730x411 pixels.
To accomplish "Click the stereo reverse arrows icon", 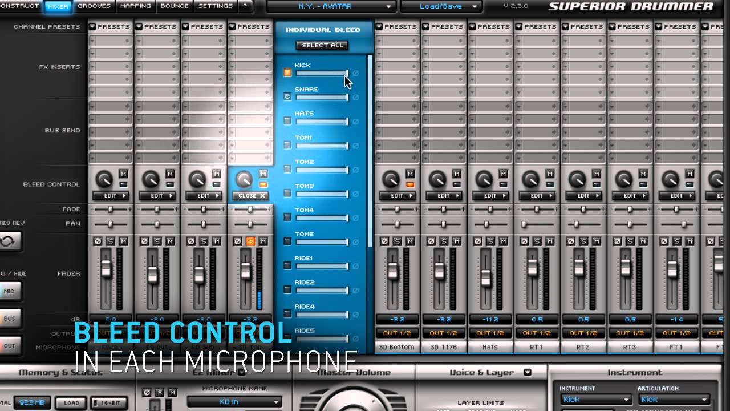I will 8,241.
